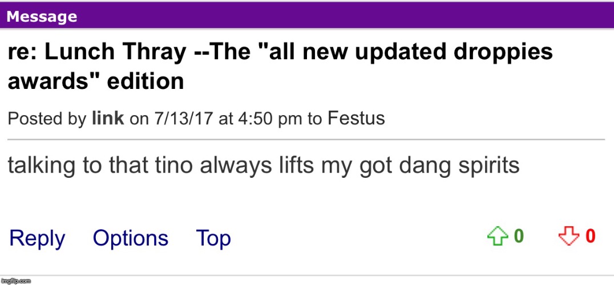Click the Reply link
Image resolution: width=614 pixels, height=285 pixels.
point(37,238)
